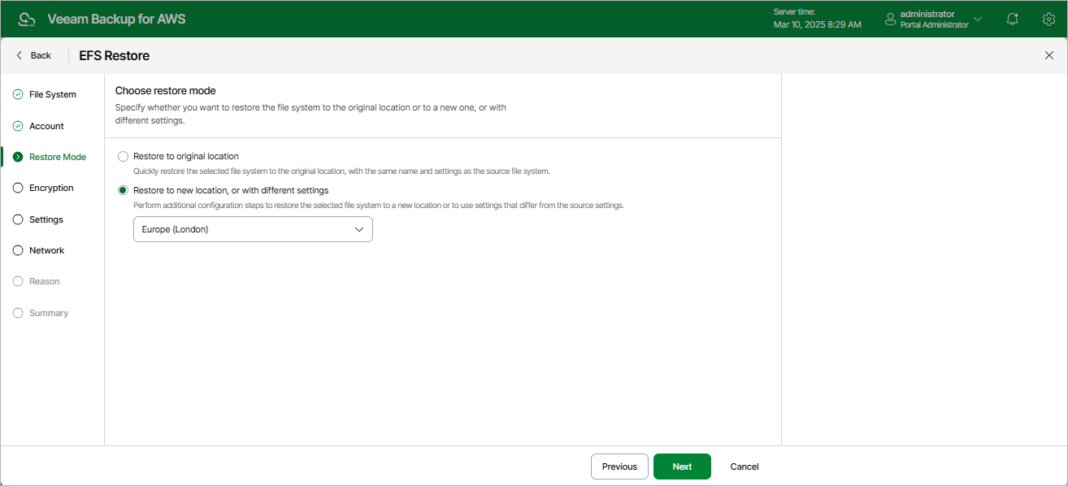The height and width of the screenshot is (486, 1068).
Task: Open the Network wizard step
Action: pyautogui.click(x=17, y=250)
